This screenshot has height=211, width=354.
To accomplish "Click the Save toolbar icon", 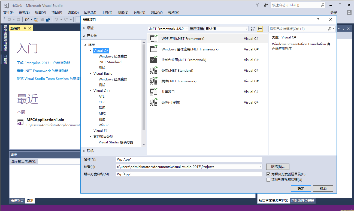I will click(42, 19).
